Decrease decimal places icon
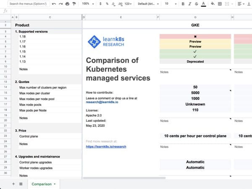The width and height of the screenshot is (252, 189). coord(113,4)
